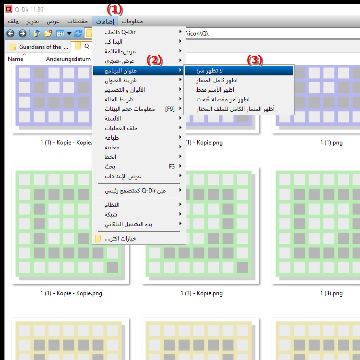This screenshot has height=360, width=360.
Task: Select اظهر اخر مفضله فٌتحت option
Action: pyautogui.click(x=239, y=99)
